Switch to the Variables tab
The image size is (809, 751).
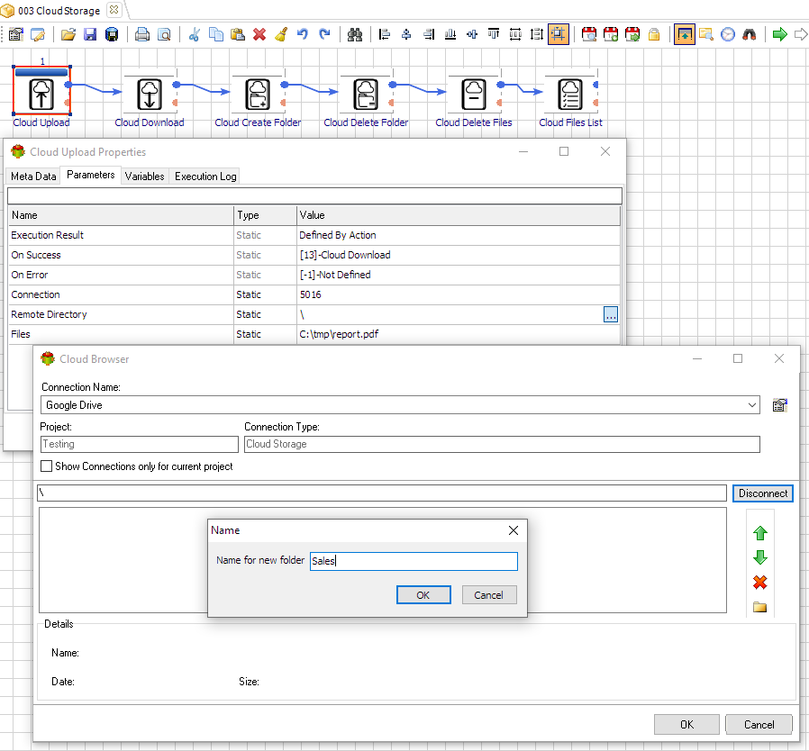(x=144, y=176)
